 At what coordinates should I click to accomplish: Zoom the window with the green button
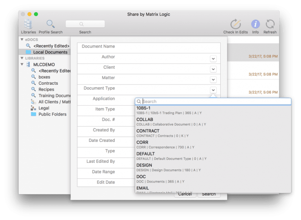(36, 14)
